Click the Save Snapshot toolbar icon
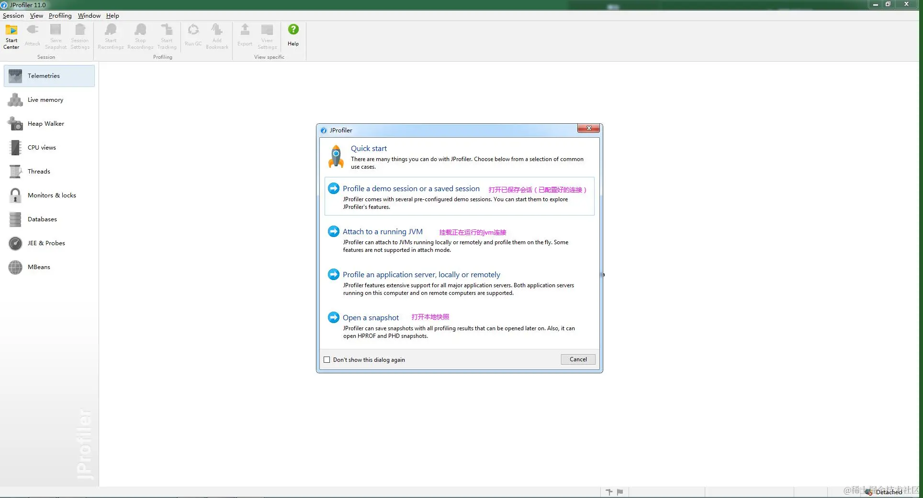 [56, 36]
